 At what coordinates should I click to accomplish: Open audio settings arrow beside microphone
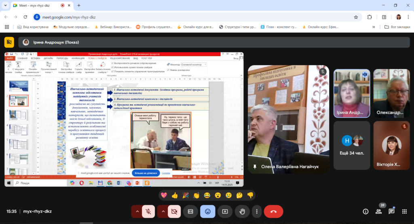[x=137, y=211]
